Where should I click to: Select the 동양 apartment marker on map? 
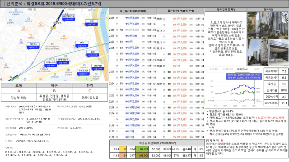coord(93,54)
